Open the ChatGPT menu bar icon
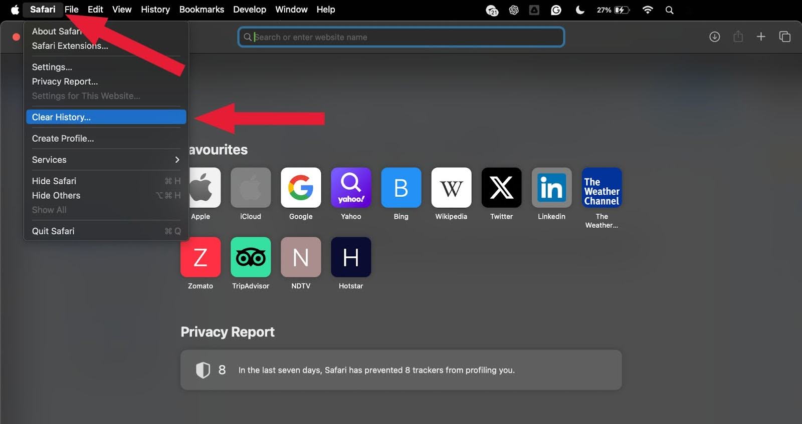Viewport: 802px width, 424px height. [x=514, y=10]
